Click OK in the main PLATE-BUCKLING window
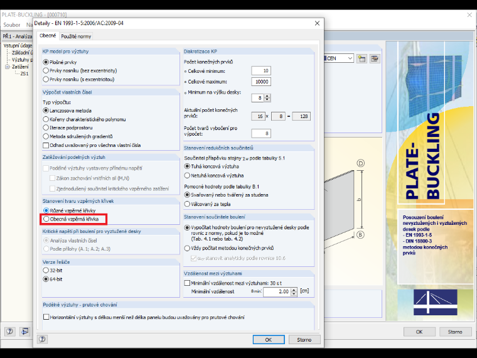The width and height of the screenshot is (477, 358). (x=419, y=332)
